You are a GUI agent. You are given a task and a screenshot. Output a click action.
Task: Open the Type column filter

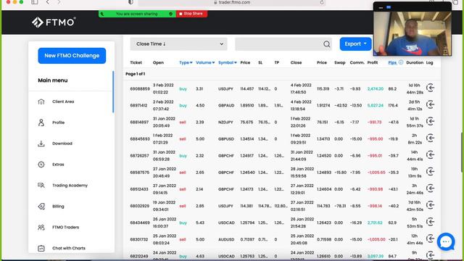point(186,62)
